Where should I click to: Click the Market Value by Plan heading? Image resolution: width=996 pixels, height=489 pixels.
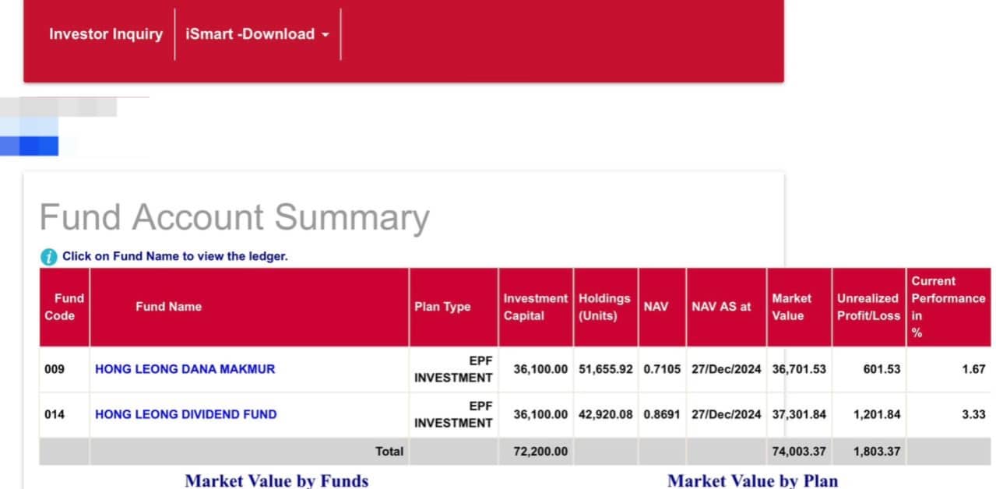[x=752, y=480]
